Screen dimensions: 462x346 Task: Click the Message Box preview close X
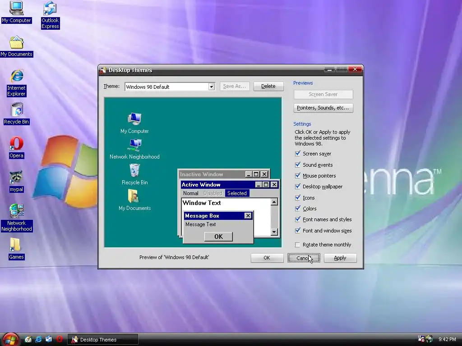click(248, 216)
